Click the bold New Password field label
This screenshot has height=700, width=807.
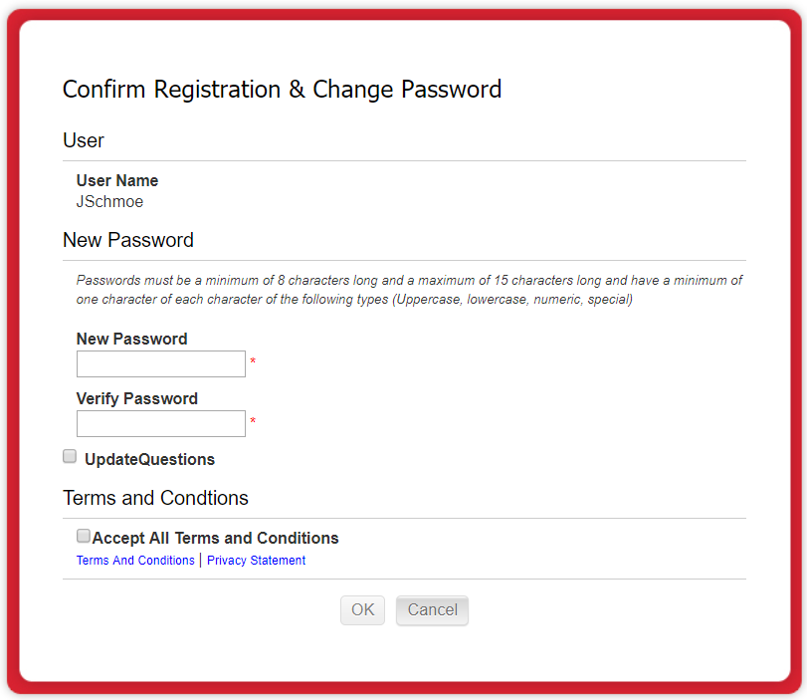coord(131,340)
